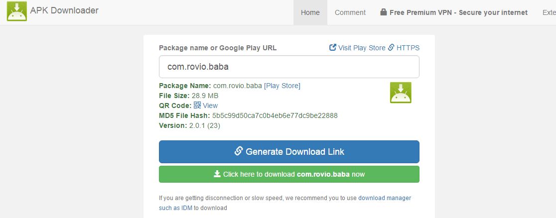Click the chain icon beside HTTPS
Image resolution: width=556 pixels, height=218 pixels.
pos(391,47)
